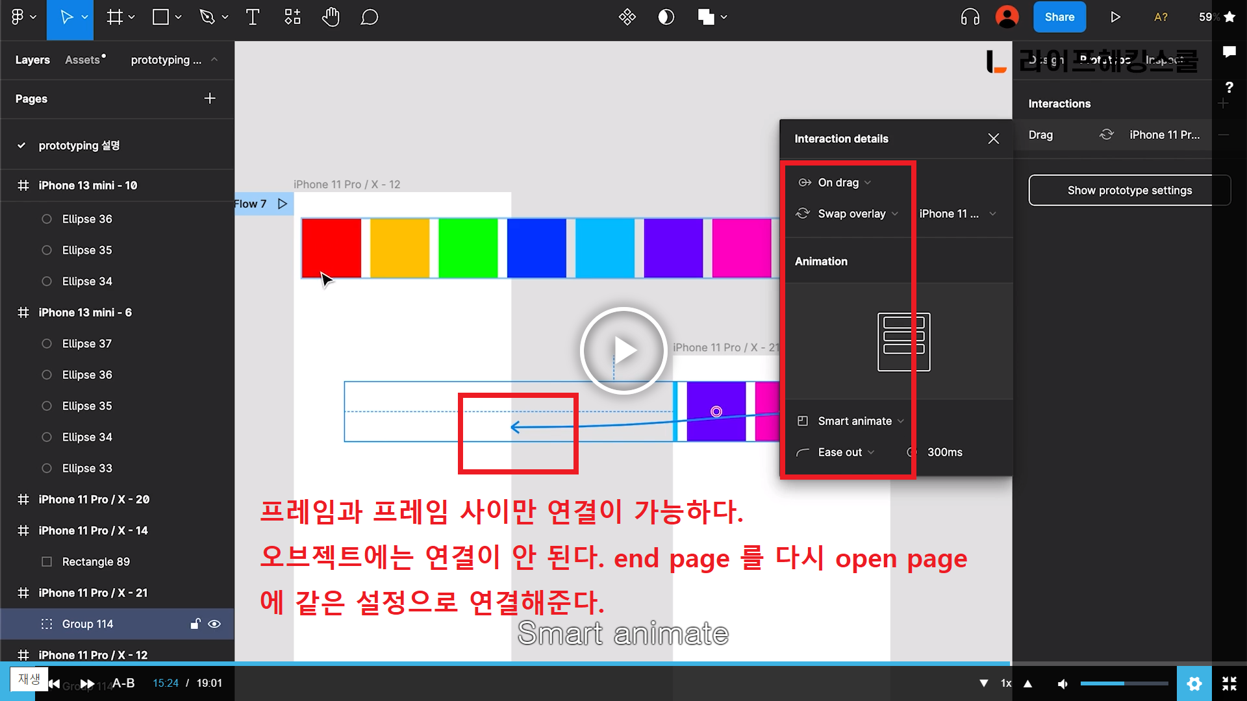Select the Comment tool

click(x=369, y=18)
